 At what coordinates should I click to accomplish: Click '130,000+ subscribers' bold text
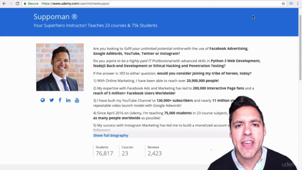pos(175,101)
